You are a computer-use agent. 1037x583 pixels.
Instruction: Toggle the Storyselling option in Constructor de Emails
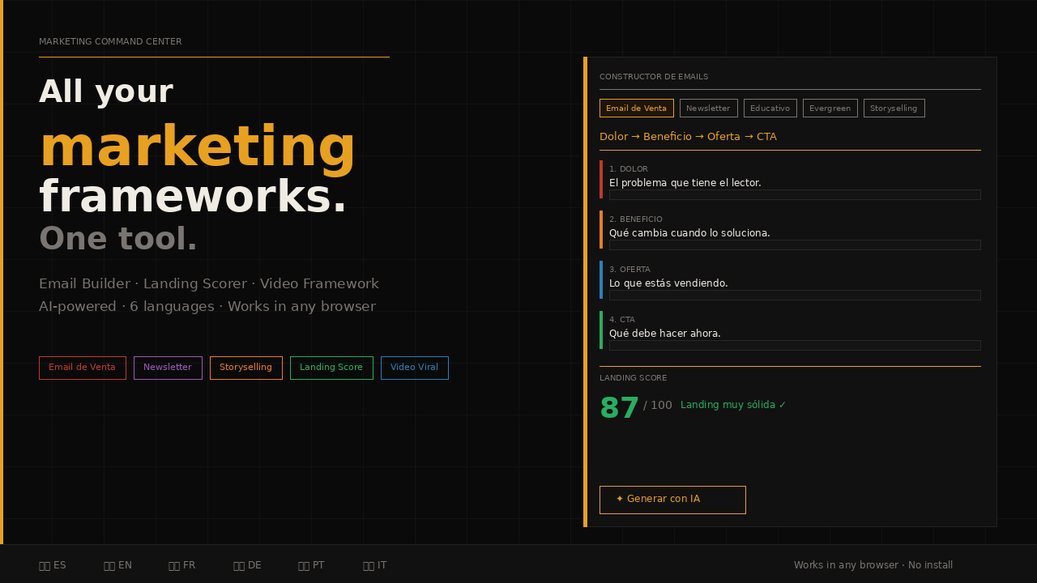pos(894,108)
